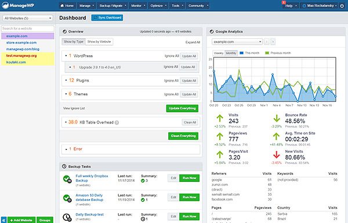Screen dimensions: 348x223
Task: Click the next site arrow in Analytics
Action: pyautogui.click(x=273, y=42)
